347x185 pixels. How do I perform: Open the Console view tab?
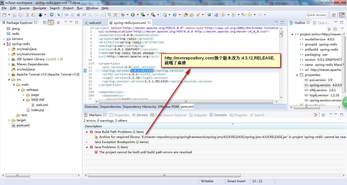tap(218, 115)
